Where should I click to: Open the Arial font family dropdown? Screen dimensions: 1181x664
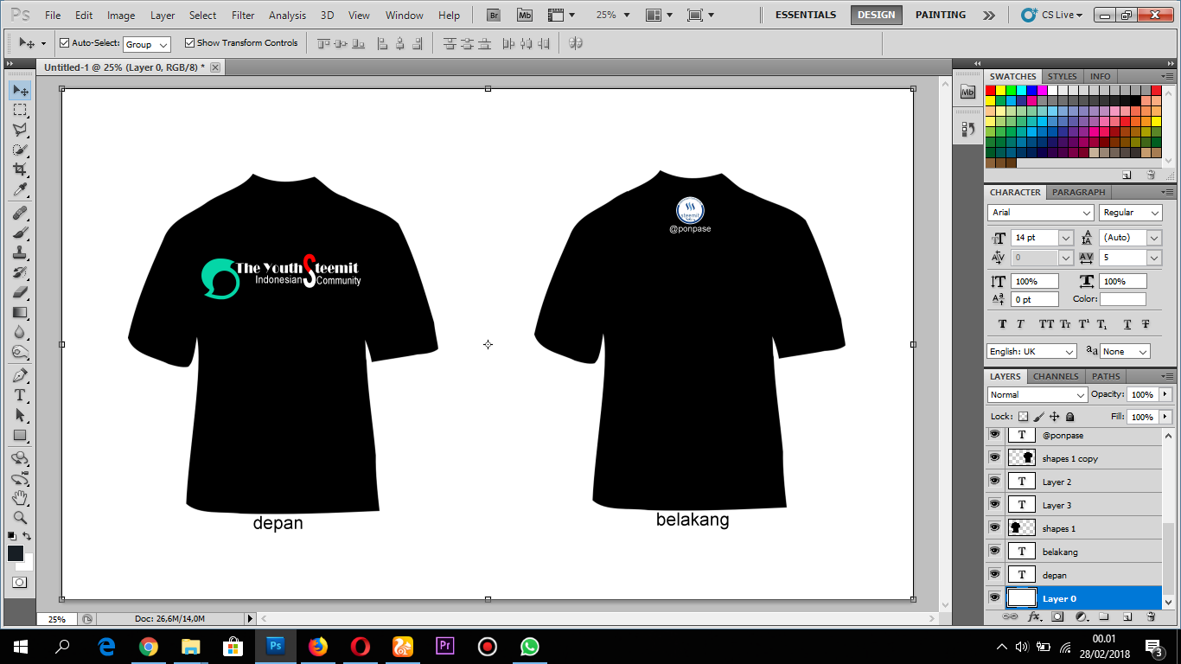[1041, 213]
